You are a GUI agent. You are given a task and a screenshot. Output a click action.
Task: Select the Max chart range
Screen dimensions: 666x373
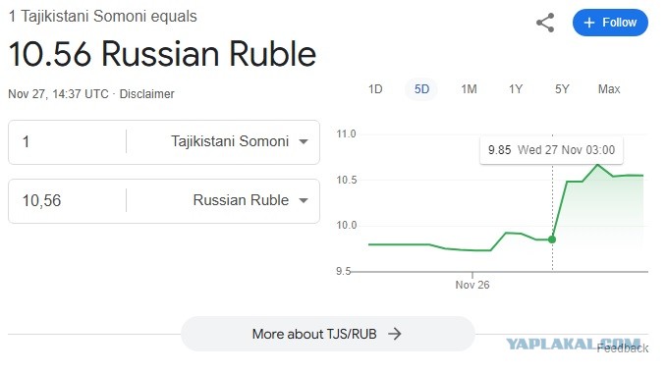click(x=609, y=89)
